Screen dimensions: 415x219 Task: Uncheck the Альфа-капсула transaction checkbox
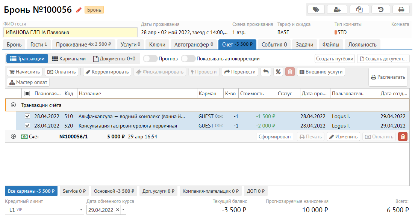tap(27, 116)
